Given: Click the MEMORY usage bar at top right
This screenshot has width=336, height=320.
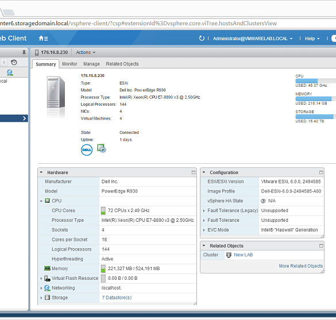Looking at the screenshot, I should 316,99.
